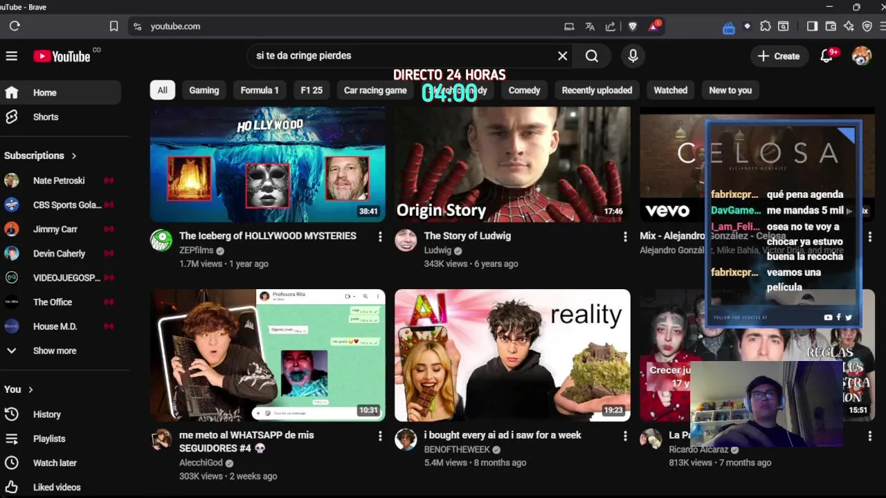Viewport: 886px width, 498px height.
Task: Open The Office subscription channel
Action: 61,302
